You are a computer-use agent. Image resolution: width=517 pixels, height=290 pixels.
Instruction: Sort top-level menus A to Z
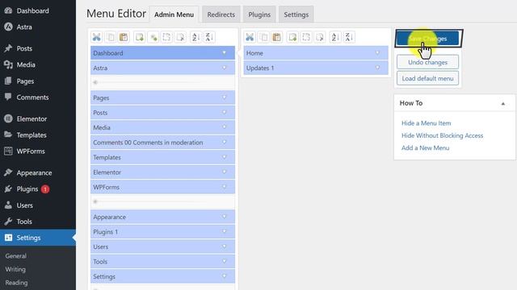195,37
